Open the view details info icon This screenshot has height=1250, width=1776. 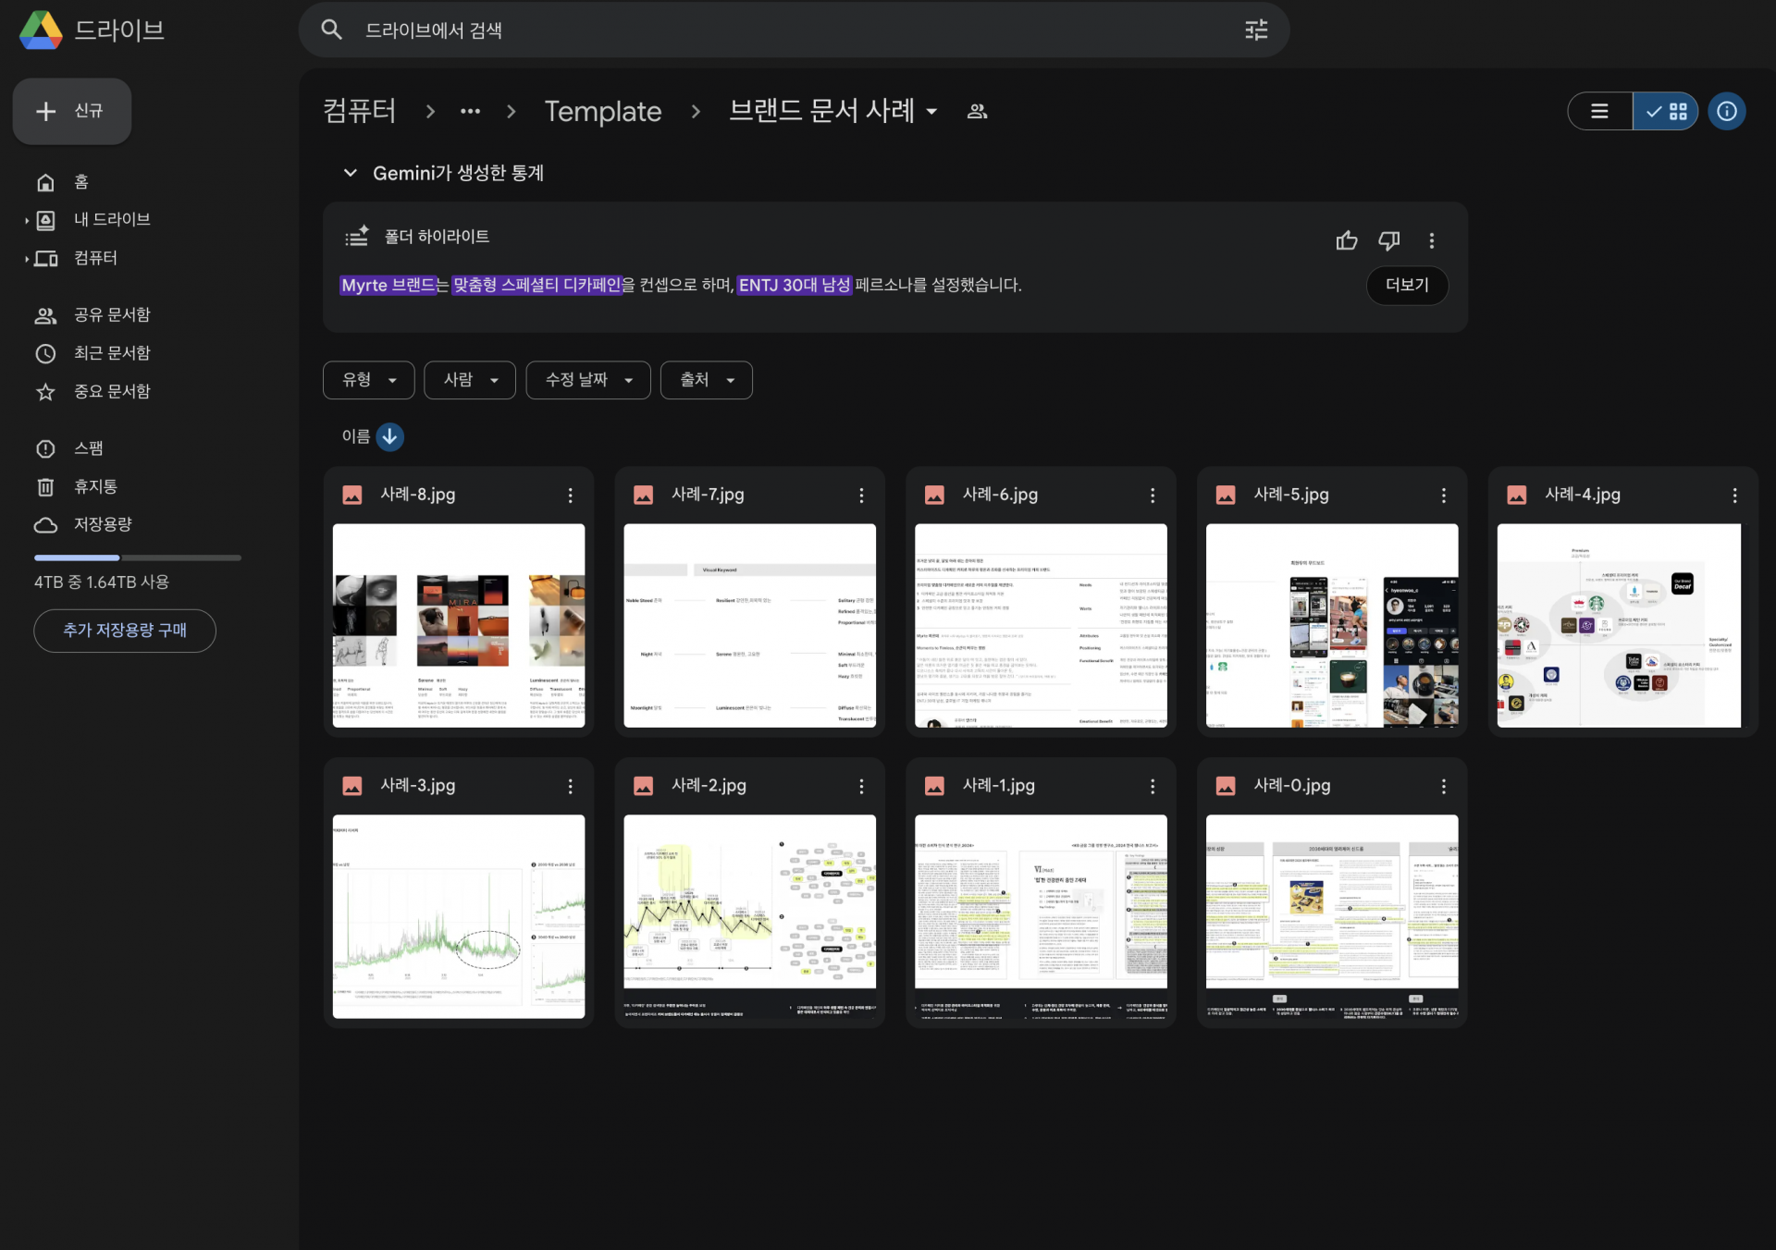point(1726,111)
